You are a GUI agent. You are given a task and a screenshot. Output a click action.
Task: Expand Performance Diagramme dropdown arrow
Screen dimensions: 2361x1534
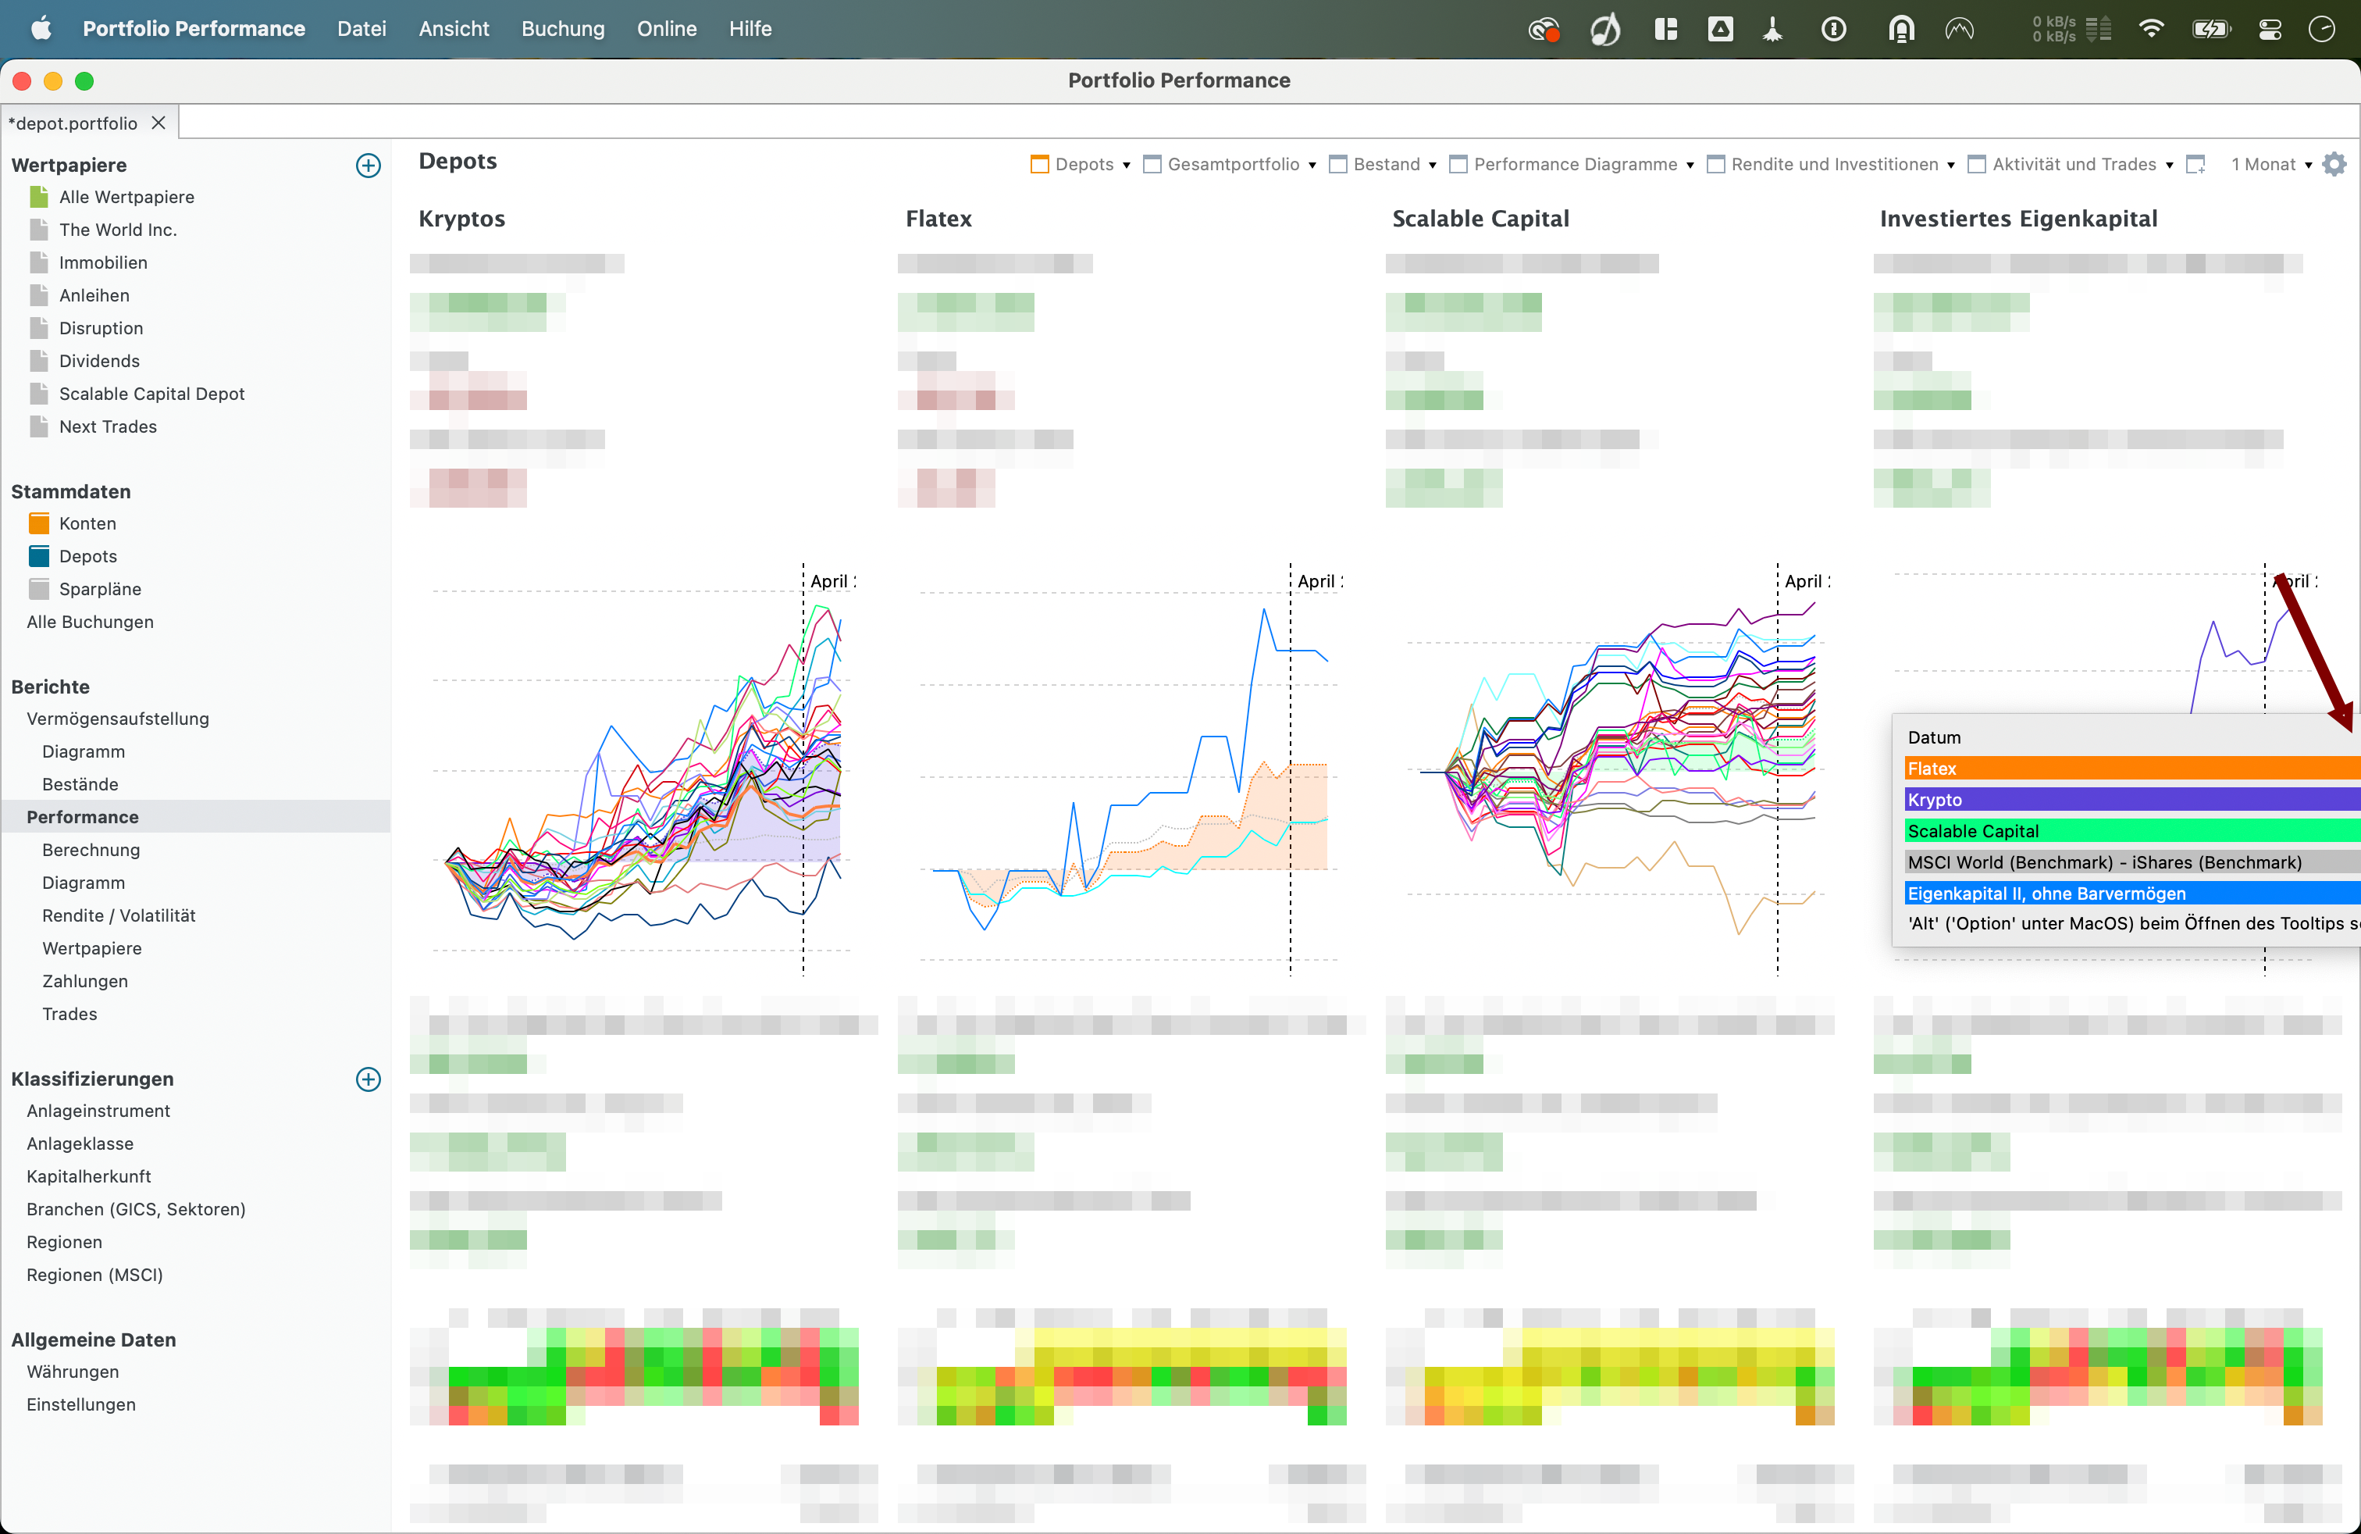click(x=1690, y=165)
